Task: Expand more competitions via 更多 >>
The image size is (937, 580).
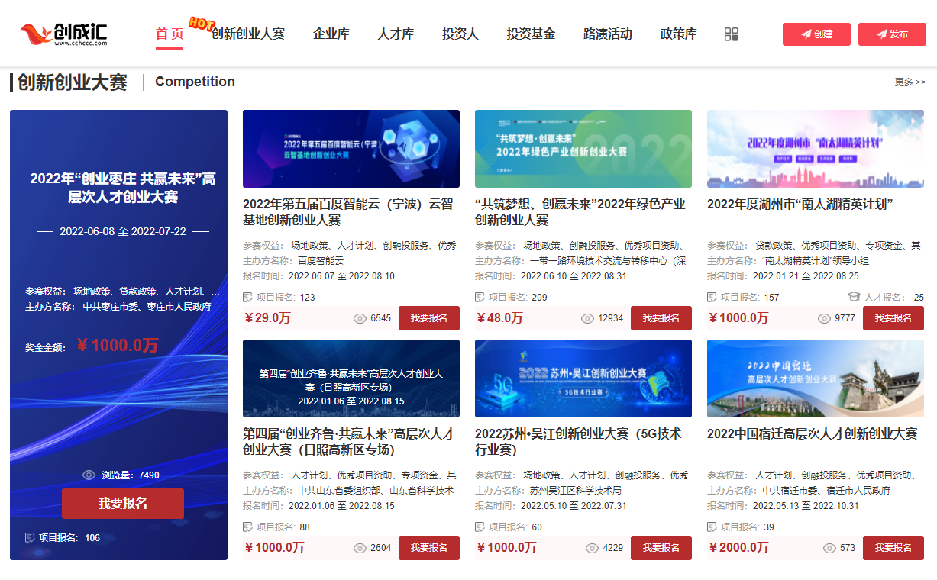Action: coord(910,82)
